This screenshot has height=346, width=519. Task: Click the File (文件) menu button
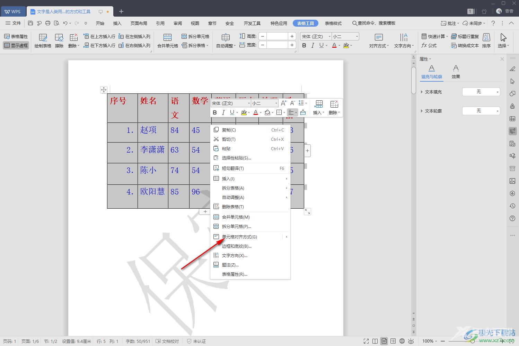click(x=13, y=23)
